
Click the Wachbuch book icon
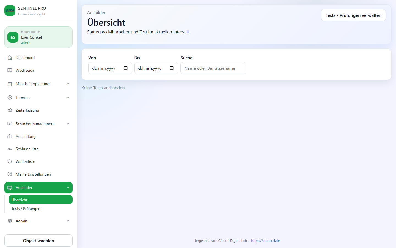coord(10,70)
